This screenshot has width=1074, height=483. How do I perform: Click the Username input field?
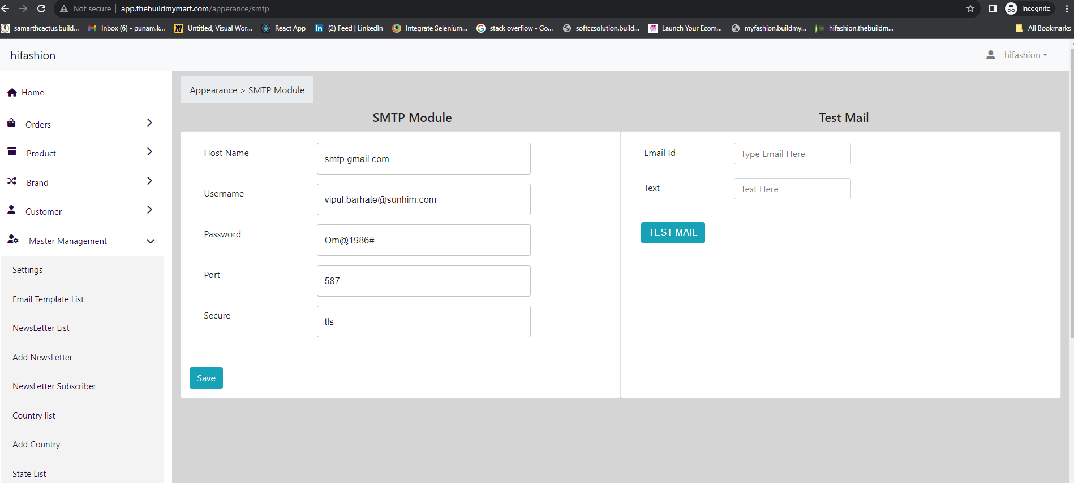pyautogui.click(x=424, y=199)
